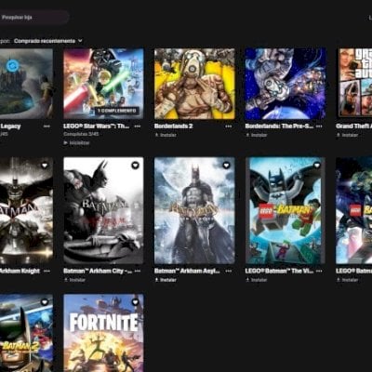
Task: Toggle favorite heart on LEGO Batman 2 cover
Action: click(45, 301)
